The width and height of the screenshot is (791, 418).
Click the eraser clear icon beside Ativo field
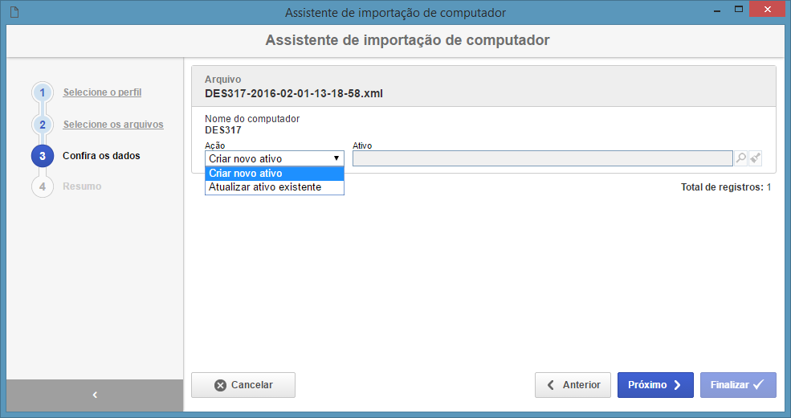pyautogui.click(x=755, y=158)
